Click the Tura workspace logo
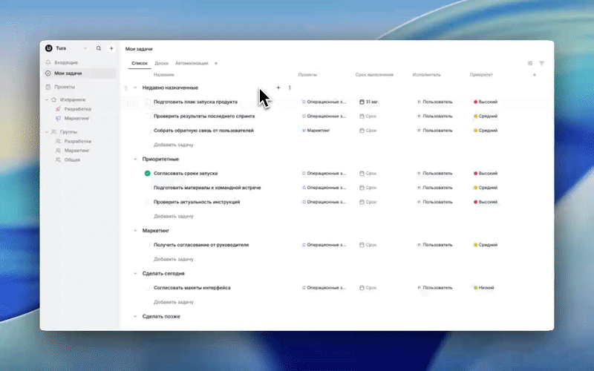This screenshot has height=371, width=594. 48,48
